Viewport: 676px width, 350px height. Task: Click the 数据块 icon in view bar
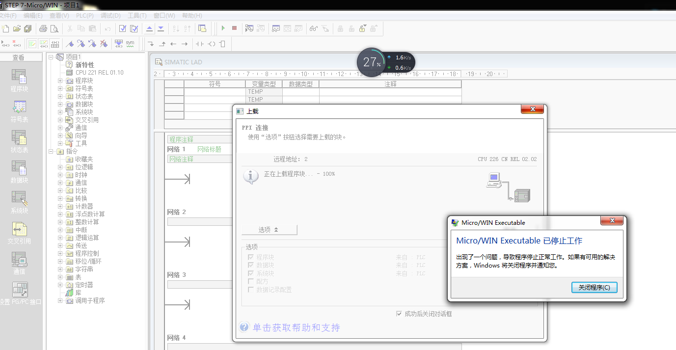(19, 171)
